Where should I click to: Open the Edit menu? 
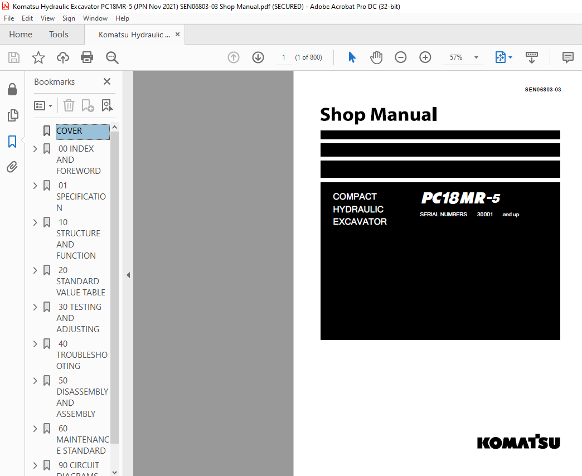click(x=27, y=18)
